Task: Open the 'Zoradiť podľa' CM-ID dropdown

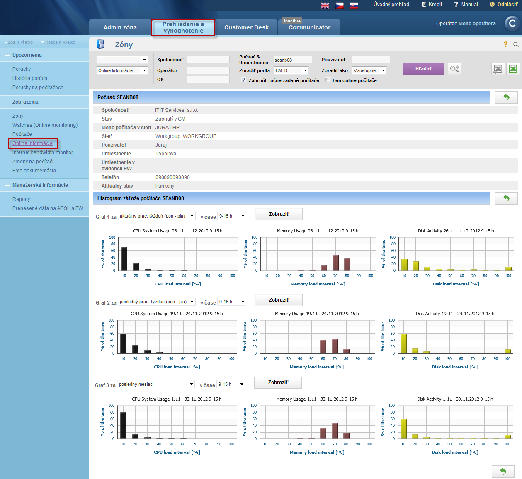Action: pos(291,70)
